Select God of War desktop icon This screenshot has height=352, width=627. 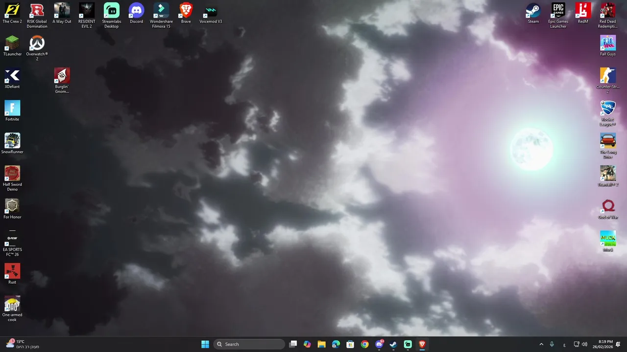pos(608,209)
